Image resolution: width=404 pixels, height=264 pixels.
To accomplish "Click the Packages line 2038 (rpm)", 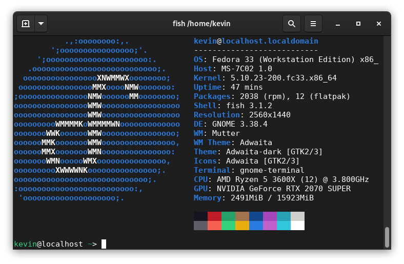I will (x=272, y=96).
